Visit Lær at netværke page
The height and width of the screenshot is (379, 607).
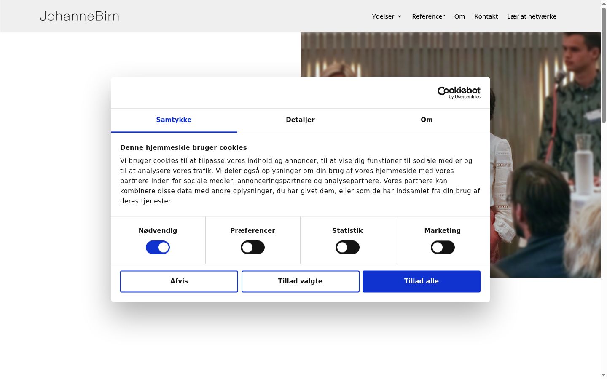point(532,16)
